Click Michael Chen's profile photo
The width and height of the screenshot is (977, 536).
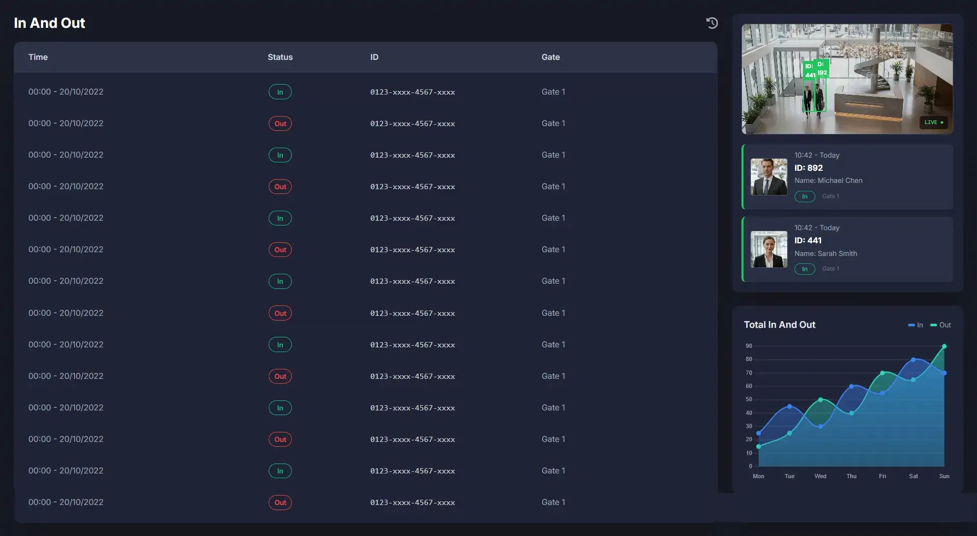tap(768, 177)
